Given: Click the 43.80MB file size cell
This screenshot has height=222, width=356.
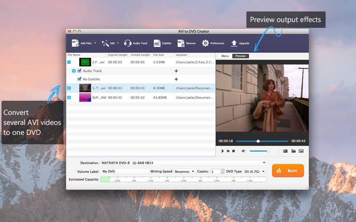Looking at the screenshot, I should pyautogui.click(x=160, y=97).
